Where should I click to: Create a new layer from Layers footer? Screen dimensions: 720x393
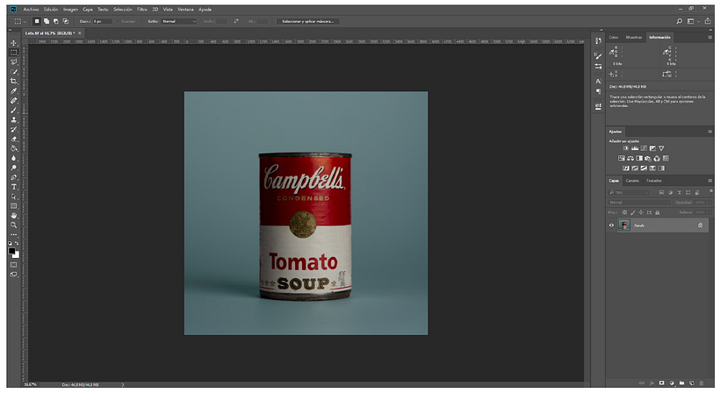click(692, 382)
